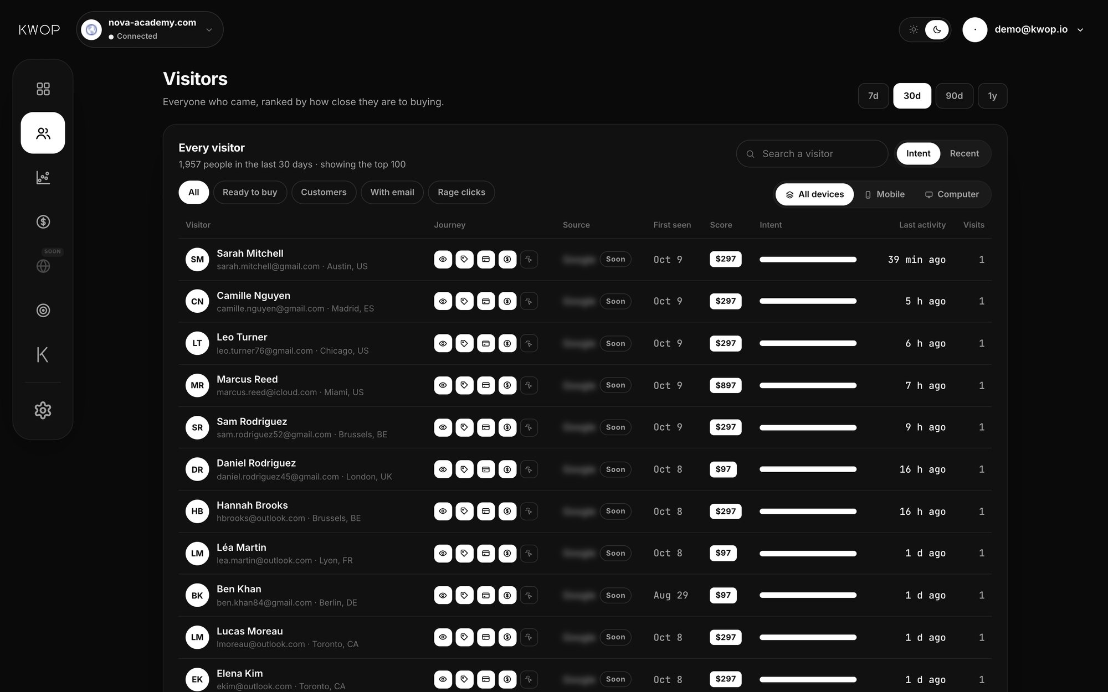Select the Visitors people icon in sidebar

pos(43,133)
